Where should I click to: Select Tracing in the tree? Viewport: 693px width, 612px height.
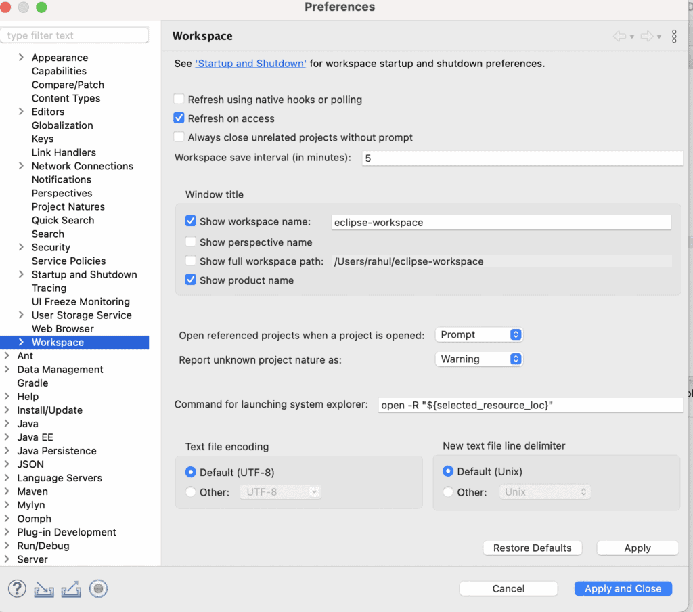(49, 288)
